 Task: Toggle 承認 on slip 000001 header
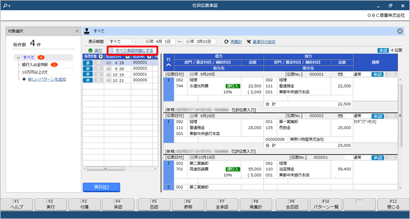(378, 74)
